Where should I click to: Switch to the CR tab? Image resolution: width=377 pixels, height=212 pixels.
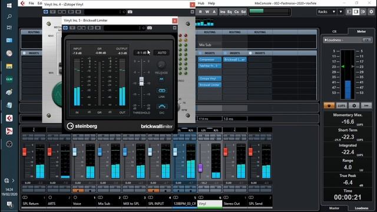[334, 31]
